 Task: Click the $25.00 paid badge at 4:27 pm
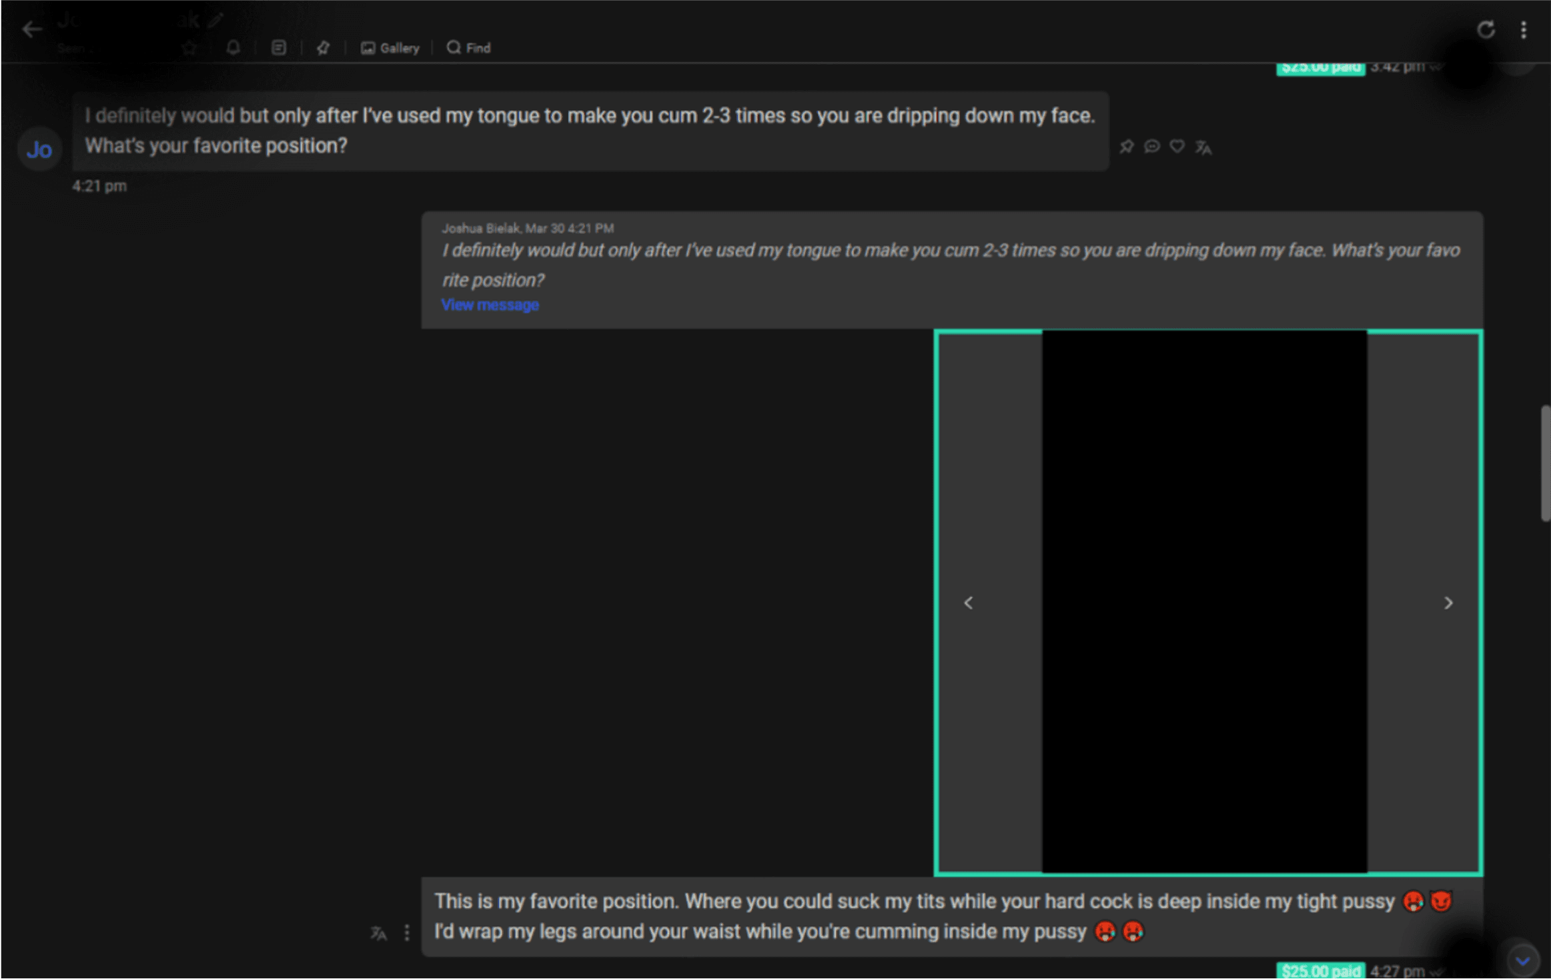pos(1322,971)
